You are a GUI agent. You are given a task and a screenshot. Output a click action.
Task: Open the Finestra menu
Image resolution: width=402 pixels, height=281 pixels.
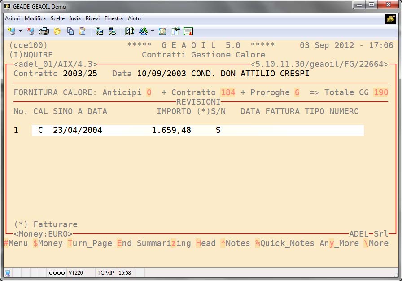[114, 18]
